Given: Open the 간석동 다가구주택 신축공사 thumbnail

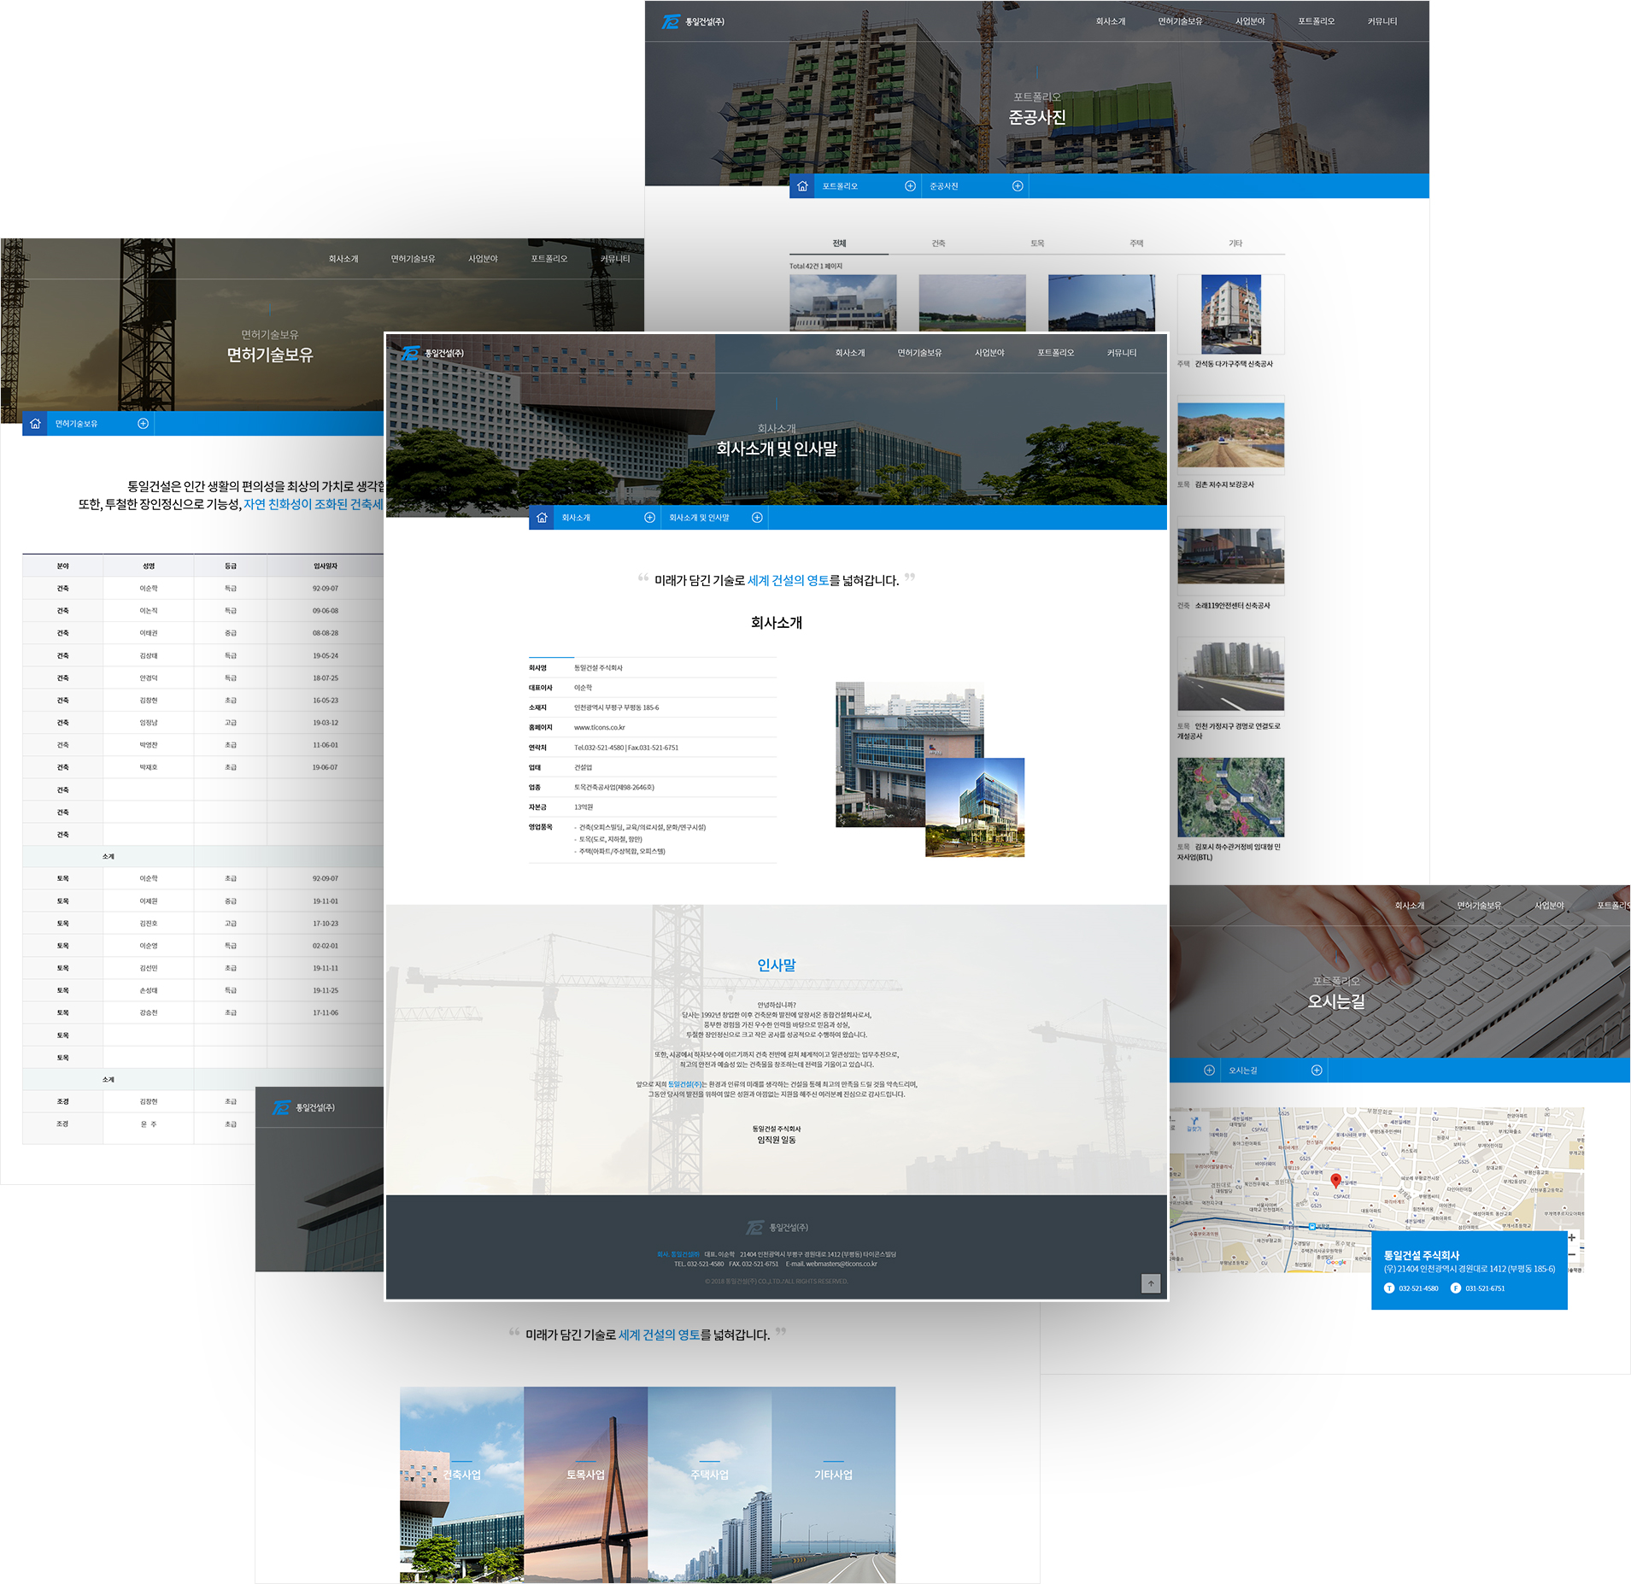Looking at the screenshot, I should coord(1231,314).
